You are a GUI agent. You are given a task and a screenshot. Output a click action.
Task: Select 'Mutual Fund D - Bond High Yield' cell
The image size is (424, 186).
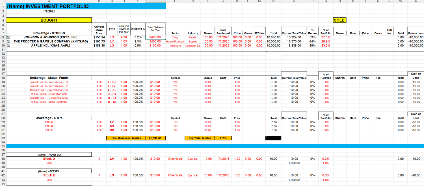49,94
